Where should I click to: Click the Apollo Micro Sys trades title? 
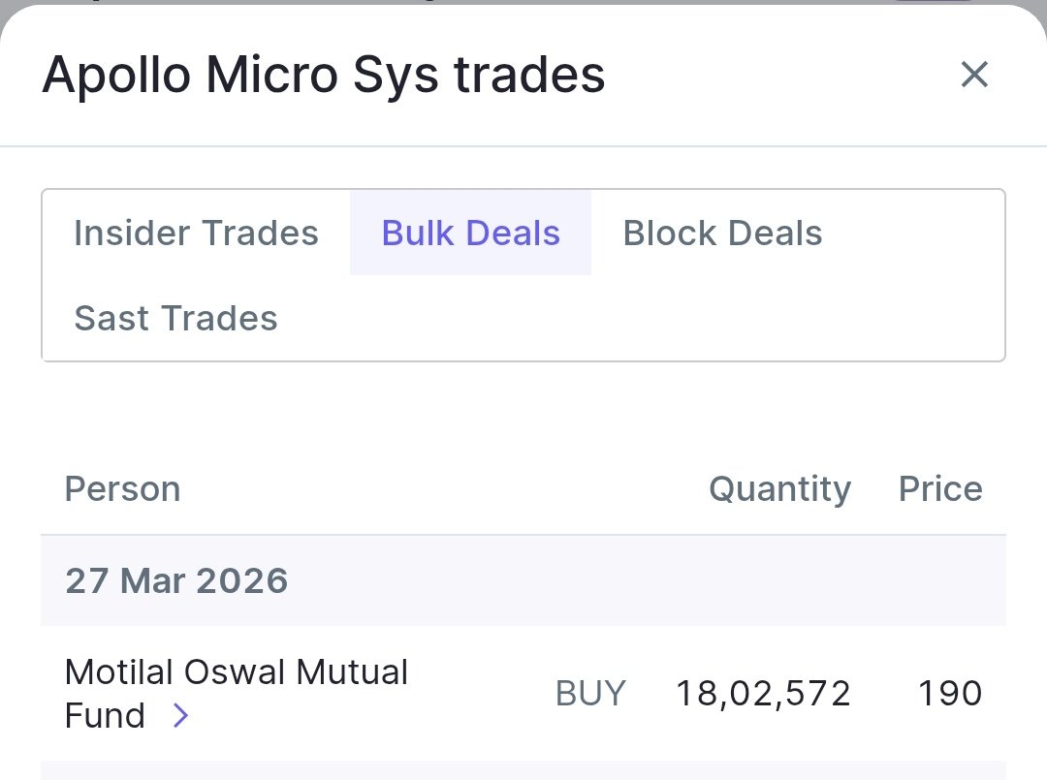[323, 75]
